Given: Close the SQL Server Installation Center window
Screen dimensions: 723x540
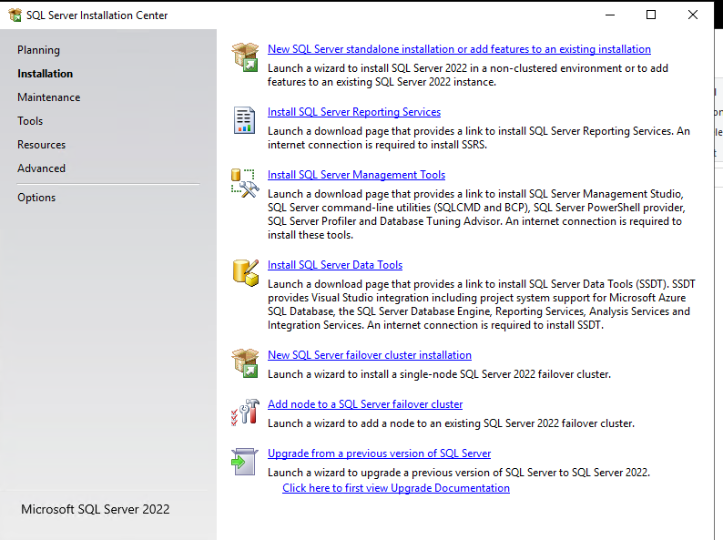Looking at the screenshot, I should [693, 15].
